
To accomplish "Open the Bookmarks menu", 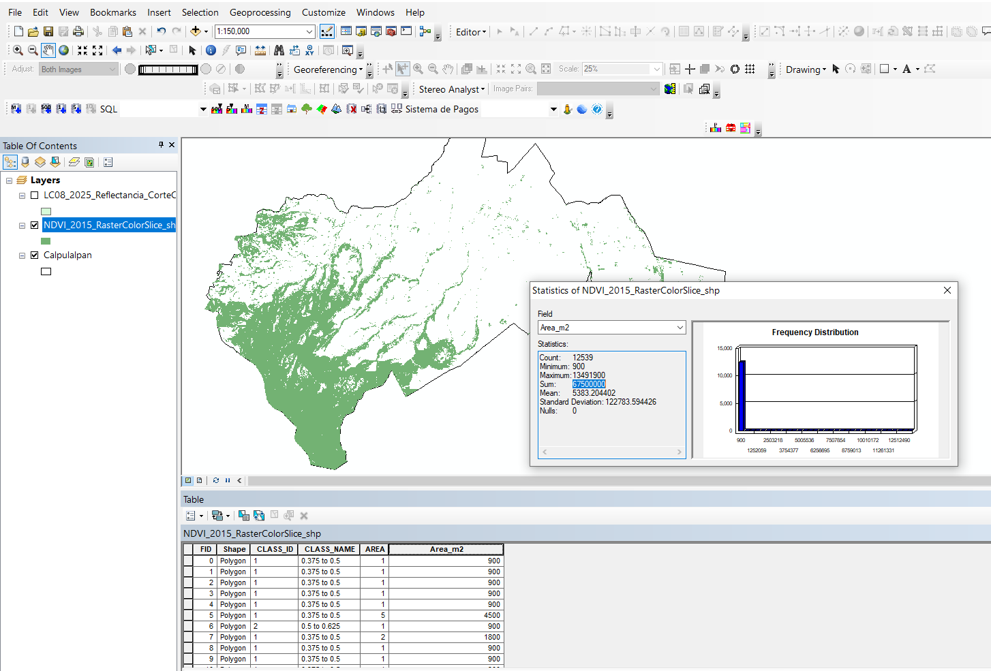I will (112, 12).
